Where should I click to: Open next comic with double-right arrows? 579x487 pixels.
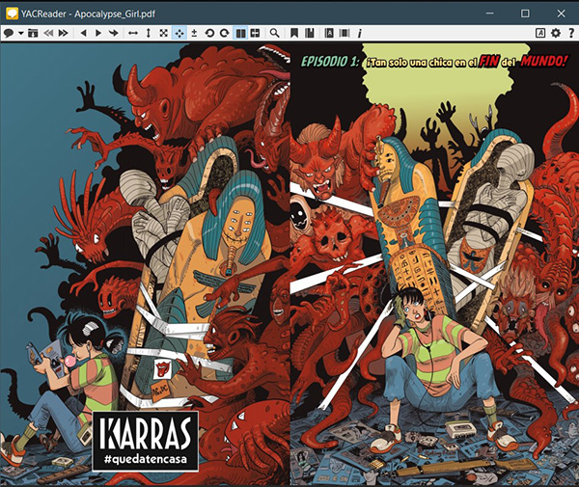pos(64,33)
